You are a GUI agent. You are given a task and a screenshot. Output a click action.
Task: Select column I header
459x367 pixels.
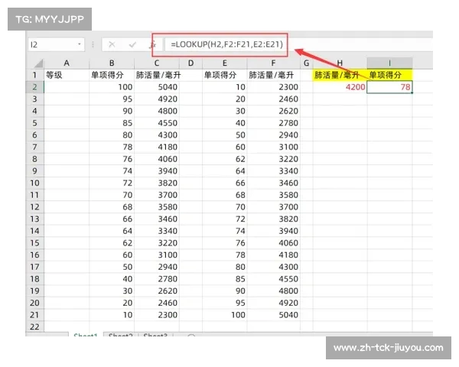[389, 63]
